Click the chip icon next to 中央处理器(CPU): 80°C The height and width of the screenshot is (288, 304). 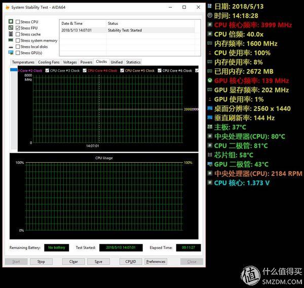tap(210, 136)
